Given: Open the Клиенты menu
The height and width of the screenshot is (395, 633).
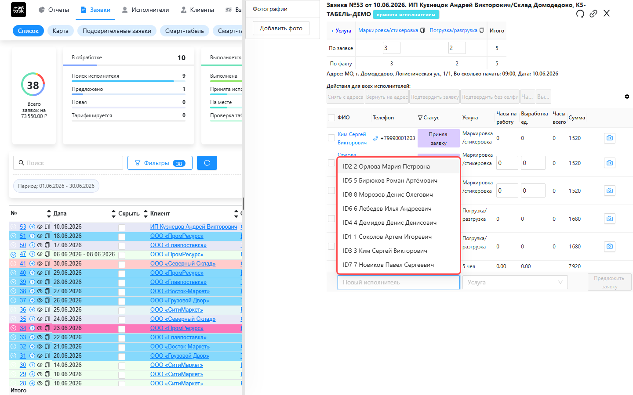Looking at the screenshot, I should (197, 10).
